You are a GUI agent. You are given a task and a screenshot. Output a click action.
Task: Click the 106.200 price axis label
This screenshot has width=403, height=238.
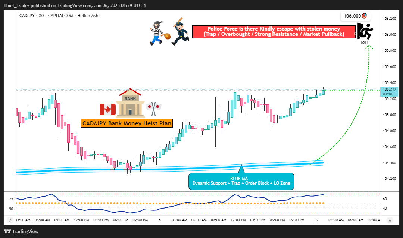[x=389, y=19]
